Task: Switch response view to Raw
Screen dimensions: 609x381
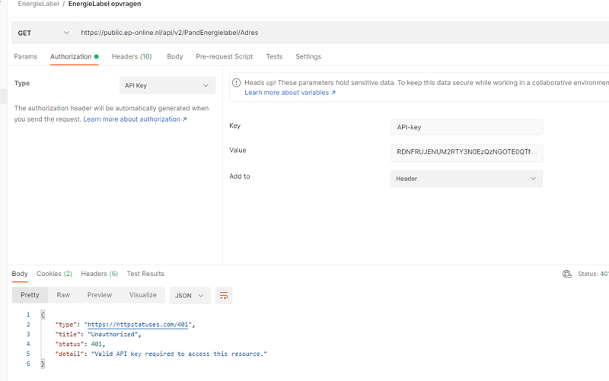Action: tap(63, 295)
